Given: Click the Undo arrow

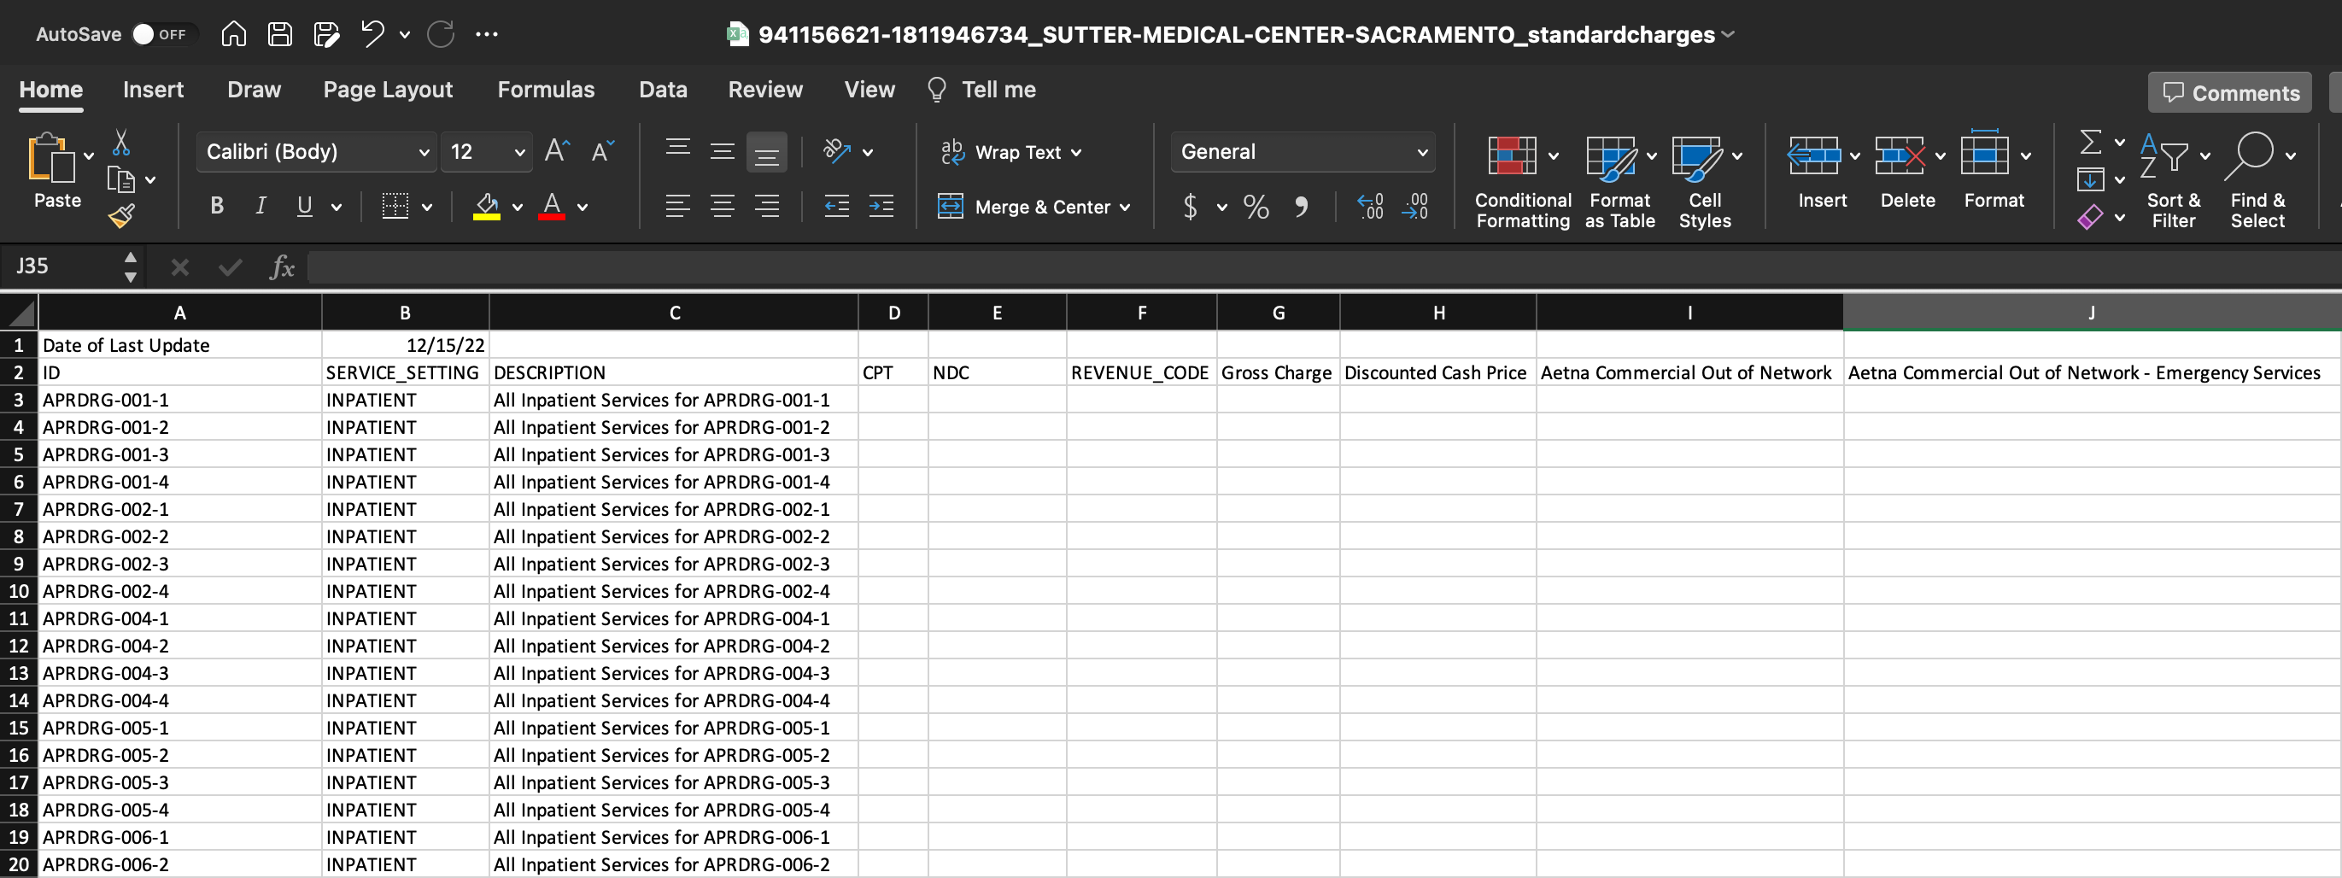Looking at the screenshot, I should (x=372, y=34).
